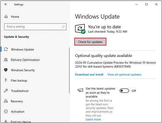Click the Windows Security shield icon

[6, 70]
